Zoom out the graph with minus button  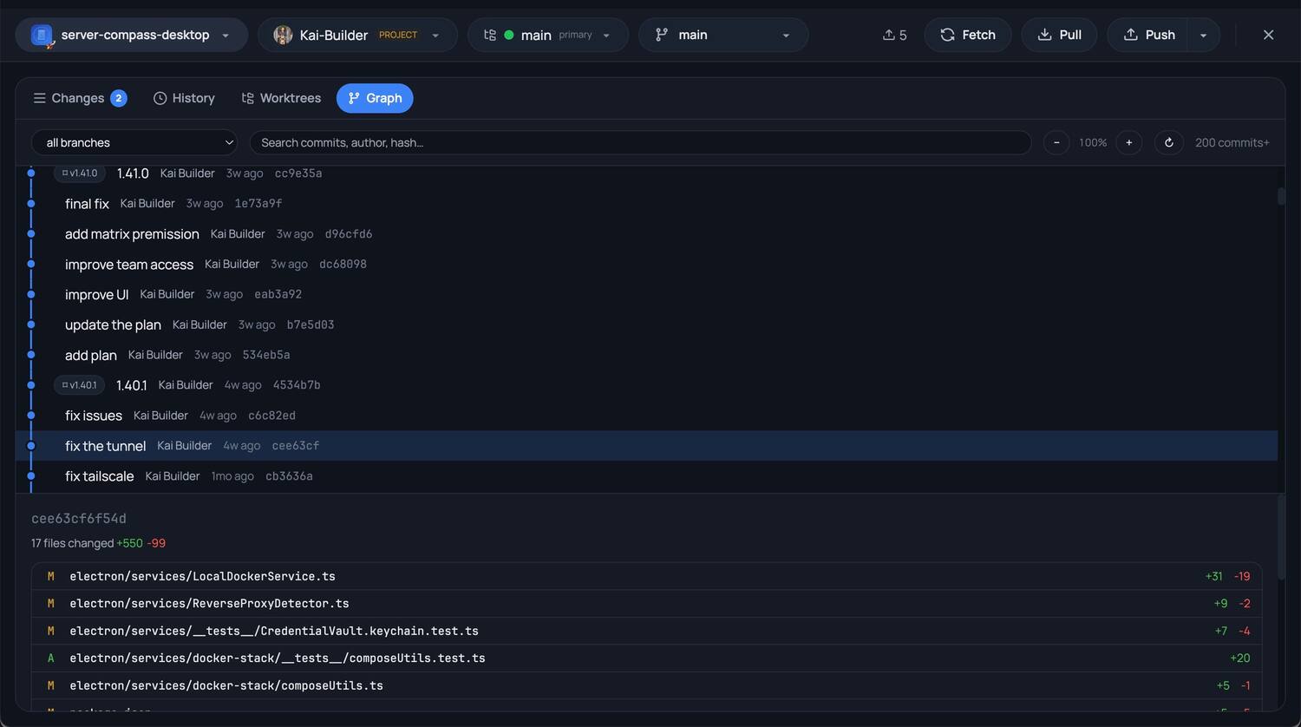click(1056, 142)
